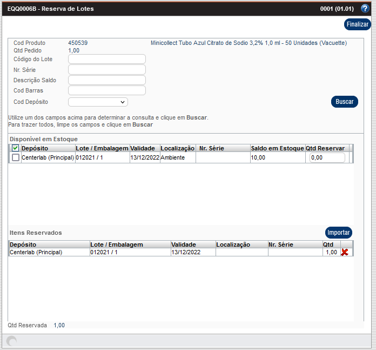Remove reserved item with red X icon
This screenshot has height=350, width=376.
coord(345,252)
